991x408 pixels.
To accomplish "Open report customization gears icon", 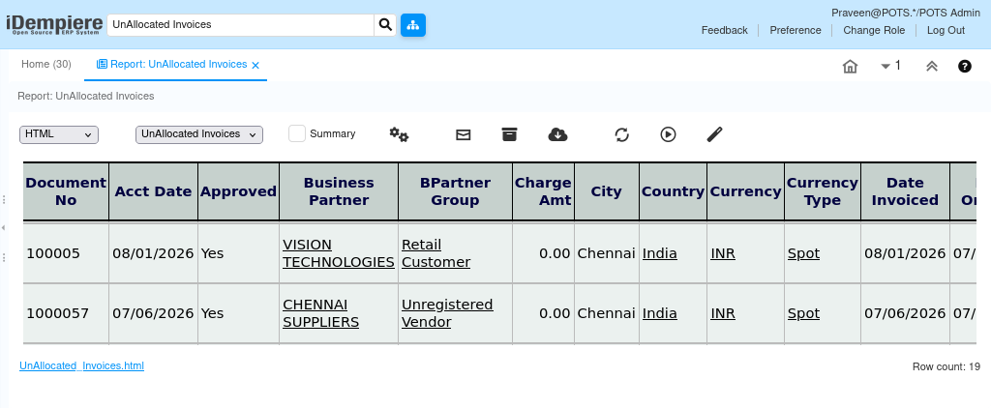I will coord(399,134).
